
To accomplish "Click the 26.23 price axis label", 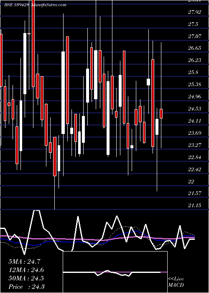I will coord(195,60).
